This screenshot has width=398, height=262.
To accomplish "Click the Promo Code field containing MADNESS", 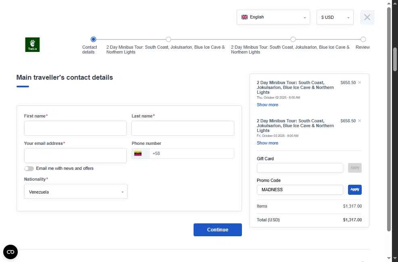I will tap(300, 190).
